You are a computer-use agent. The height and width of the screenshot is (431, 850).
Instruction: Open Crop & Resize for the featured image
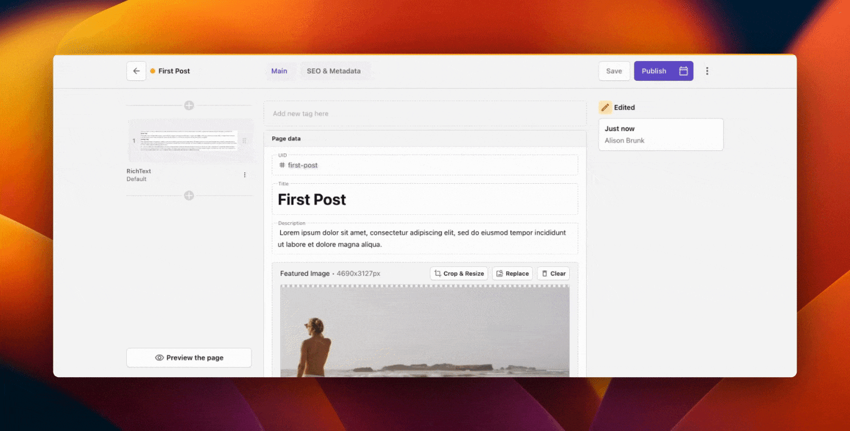click(x=459, y=273)
